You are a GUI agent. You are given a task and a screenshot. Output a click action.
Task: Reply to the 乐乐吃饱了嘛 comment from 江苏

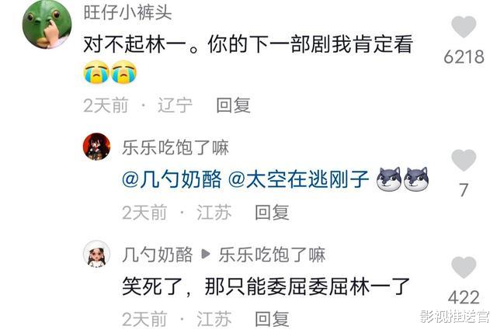pyautogui.click(x=272, y=212)
